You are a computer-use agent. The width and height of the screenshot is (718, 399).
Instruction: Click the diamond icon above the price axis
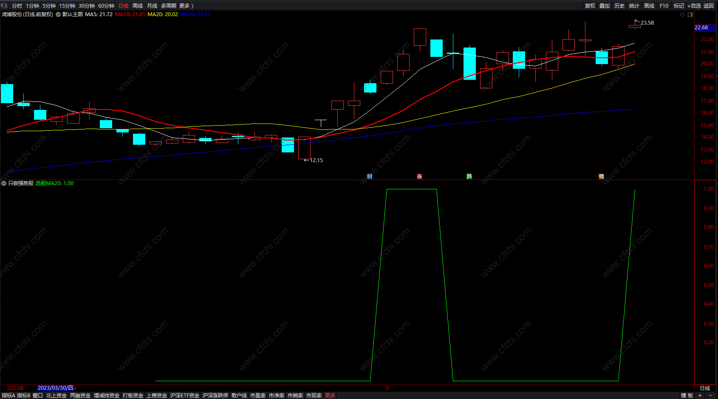(683, 14)
